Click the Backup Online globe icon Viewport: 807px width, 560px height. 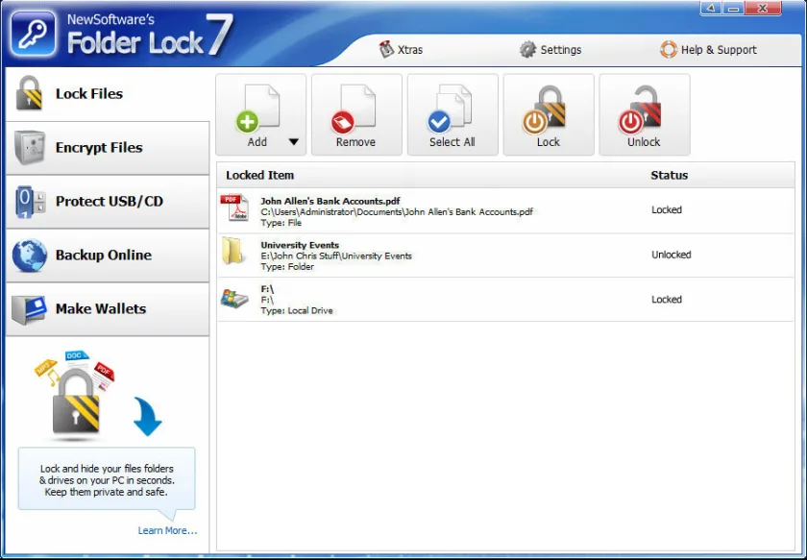[x=30, y=255]
